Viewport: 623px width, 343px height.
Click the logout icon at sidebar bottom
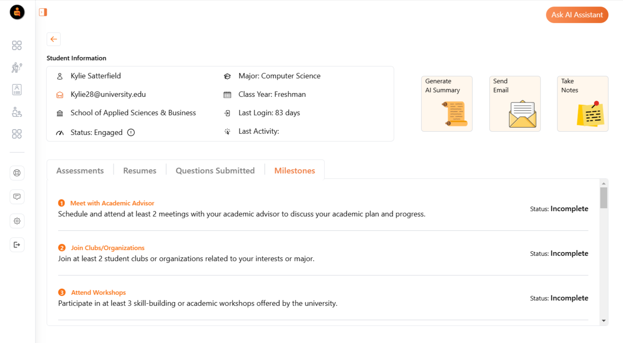(17, 245)
